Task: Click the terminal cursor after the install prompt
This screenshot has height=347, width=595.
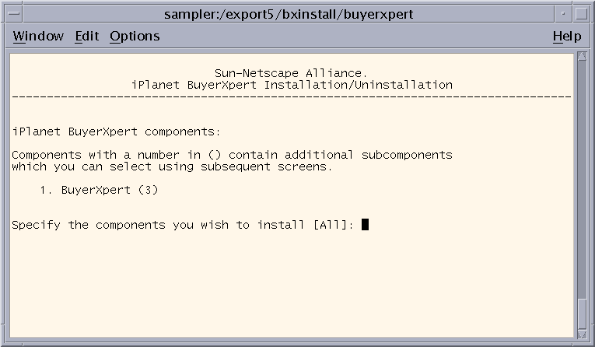Action: click(x=365, y=225)
